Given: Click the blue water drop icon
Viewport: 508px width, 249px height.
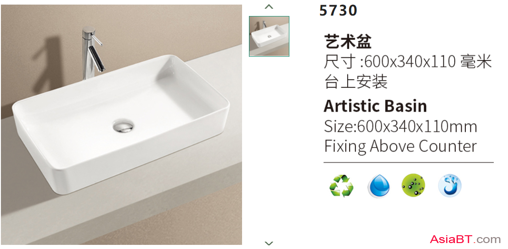Looking at the screenshot, I should [379, 186].
